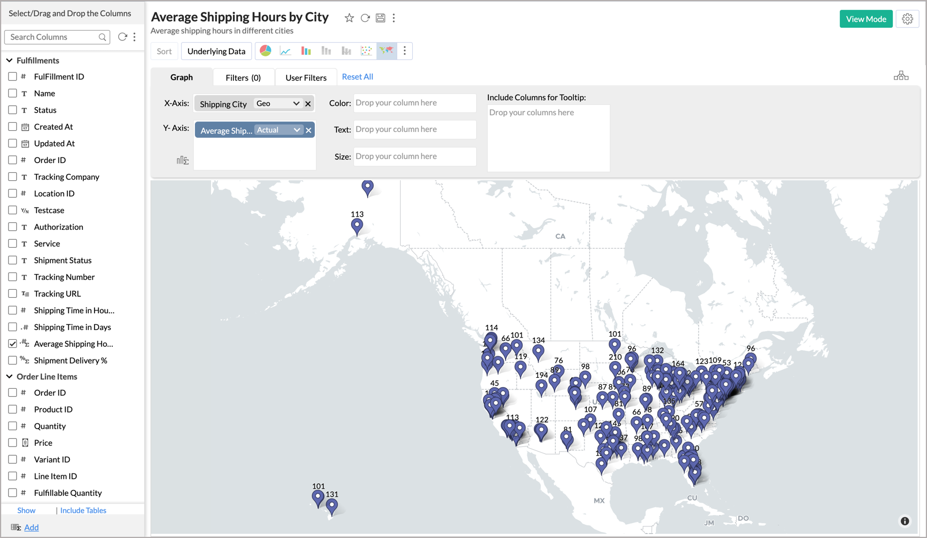Collapse the Fulfillments column group
The height and width of the screenshot is (538, 927).
click(x=9, y=60)
